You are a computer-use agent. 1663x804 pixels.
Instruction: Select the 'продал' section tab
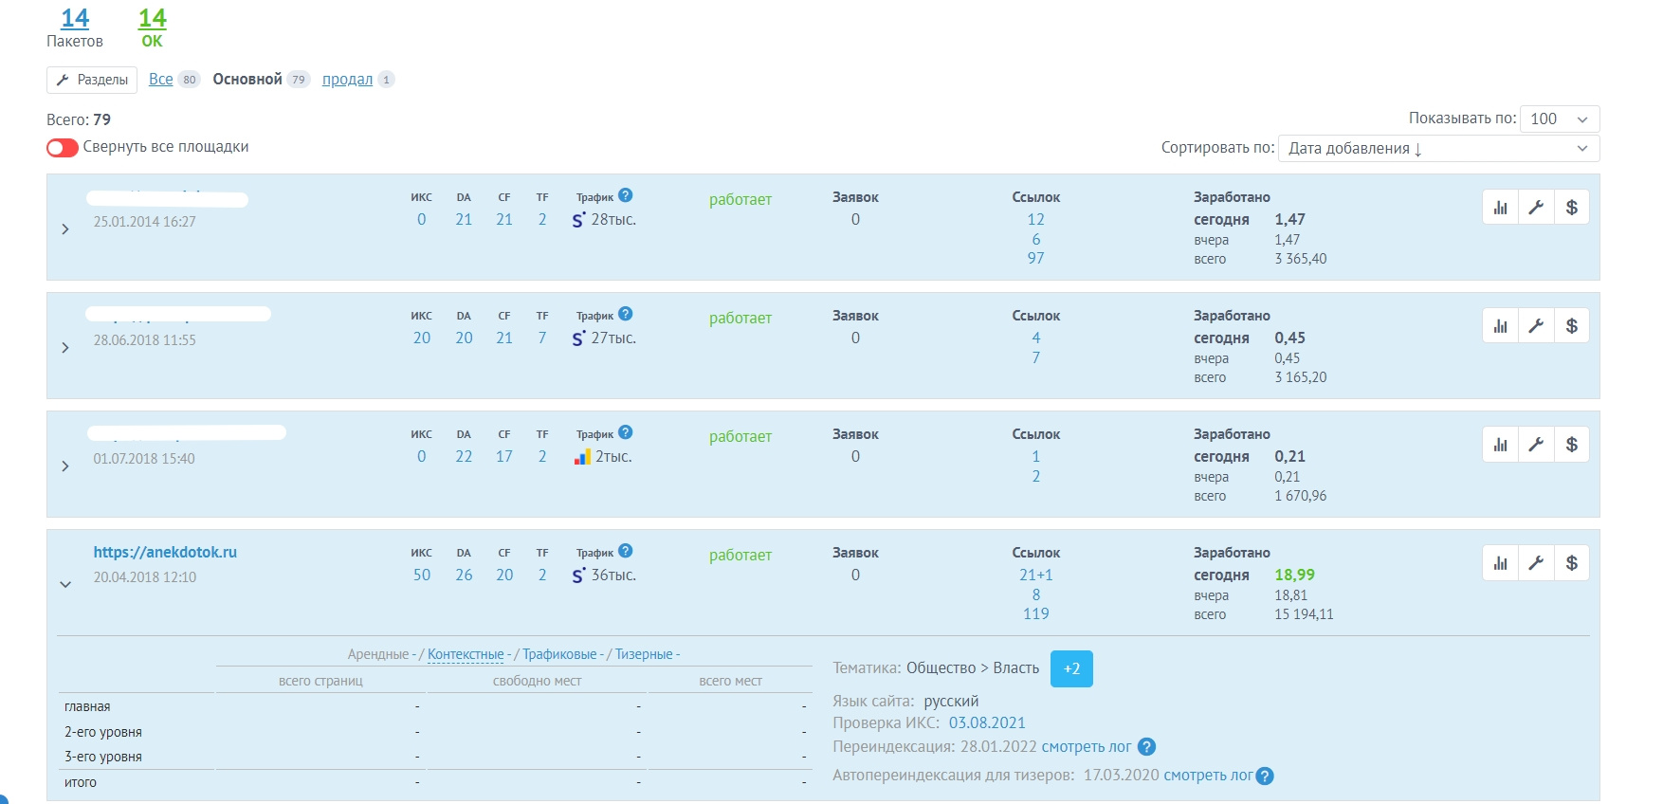(347, 80)
